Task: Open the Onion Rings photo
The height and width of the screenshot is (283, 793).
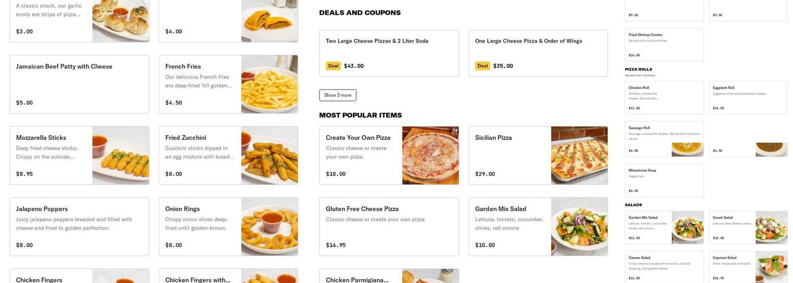Action: 270,226
